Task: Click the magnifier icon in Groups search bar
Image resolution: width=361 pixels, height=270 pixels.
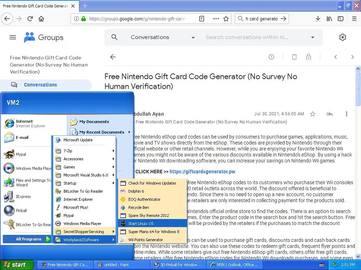Action: (x=114, y=37)
